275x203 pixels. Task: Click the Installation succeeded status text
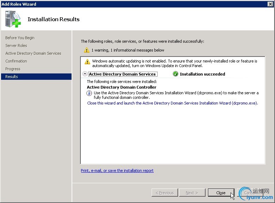pos(202,74)
